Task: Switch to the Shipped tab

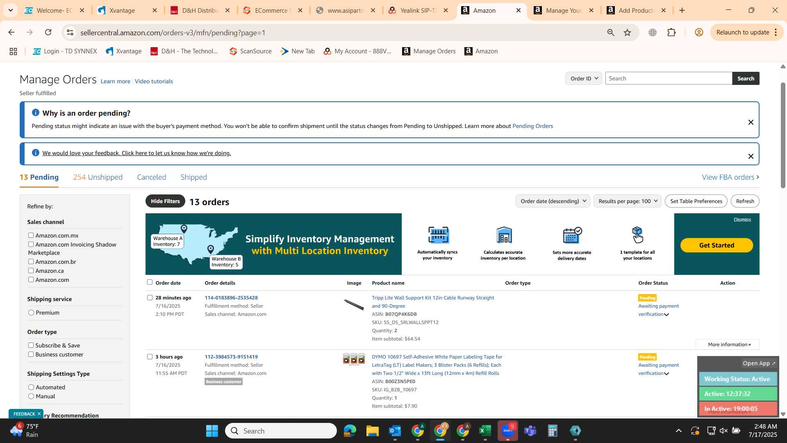Action: point(193,177)
